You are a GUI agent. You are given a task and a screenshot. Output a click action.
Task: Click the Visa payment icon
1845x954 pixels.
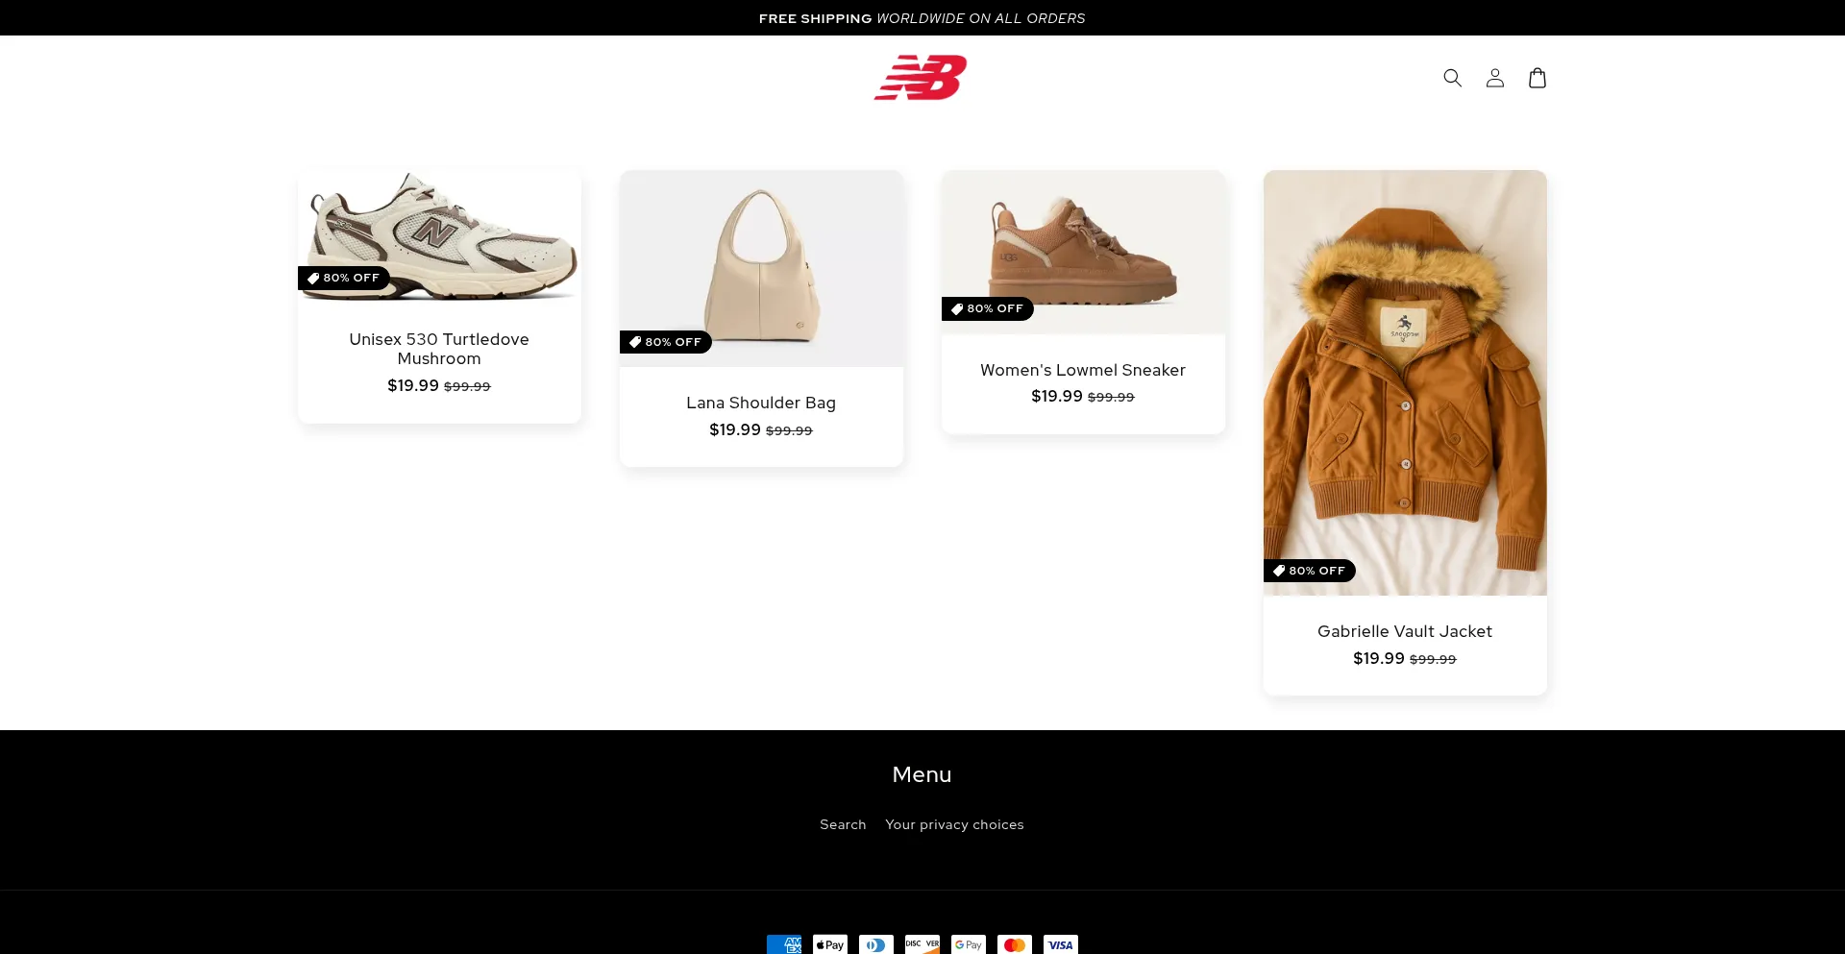1061,945
